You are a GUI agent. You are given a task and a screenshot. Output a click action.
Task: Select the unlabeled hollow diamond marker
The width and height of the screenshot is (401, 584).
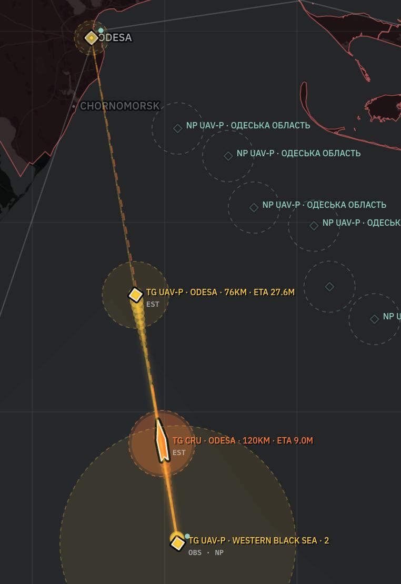point(329,286)
